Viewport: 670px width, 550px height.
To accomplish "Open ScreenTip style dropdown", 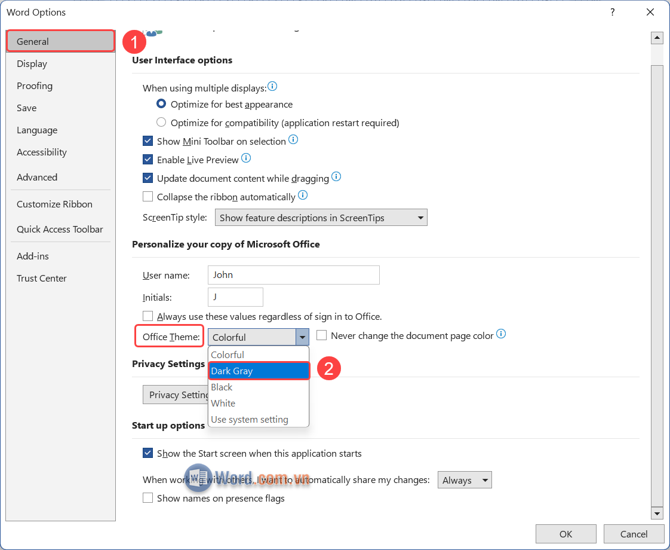I will click(321, 218).
